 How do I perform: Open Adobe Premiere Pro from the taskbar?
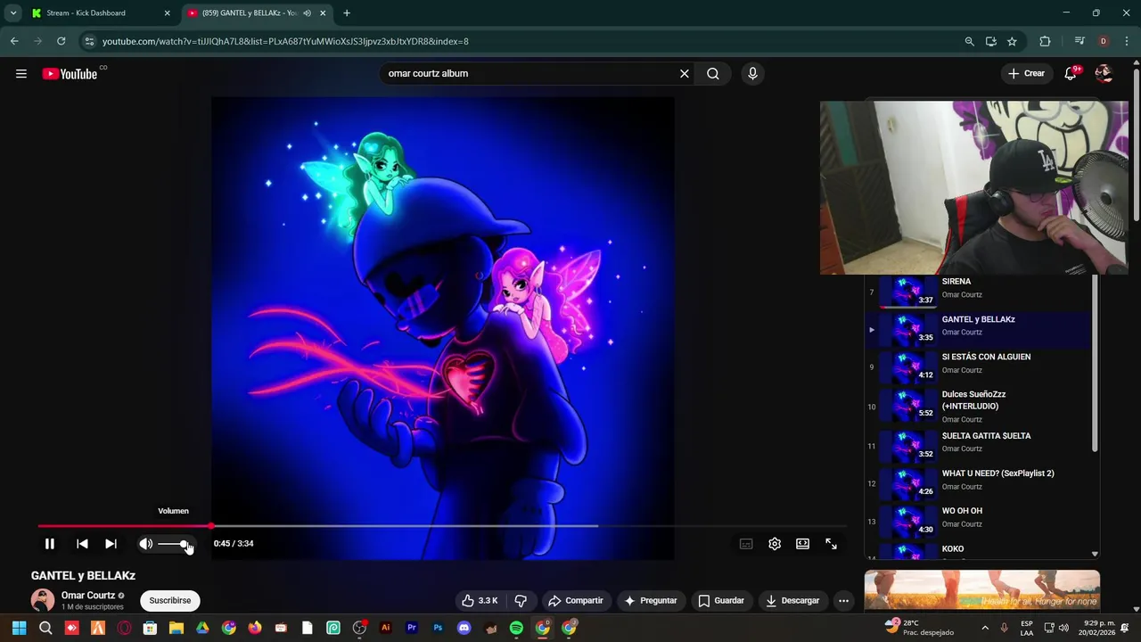coord(412,628)
